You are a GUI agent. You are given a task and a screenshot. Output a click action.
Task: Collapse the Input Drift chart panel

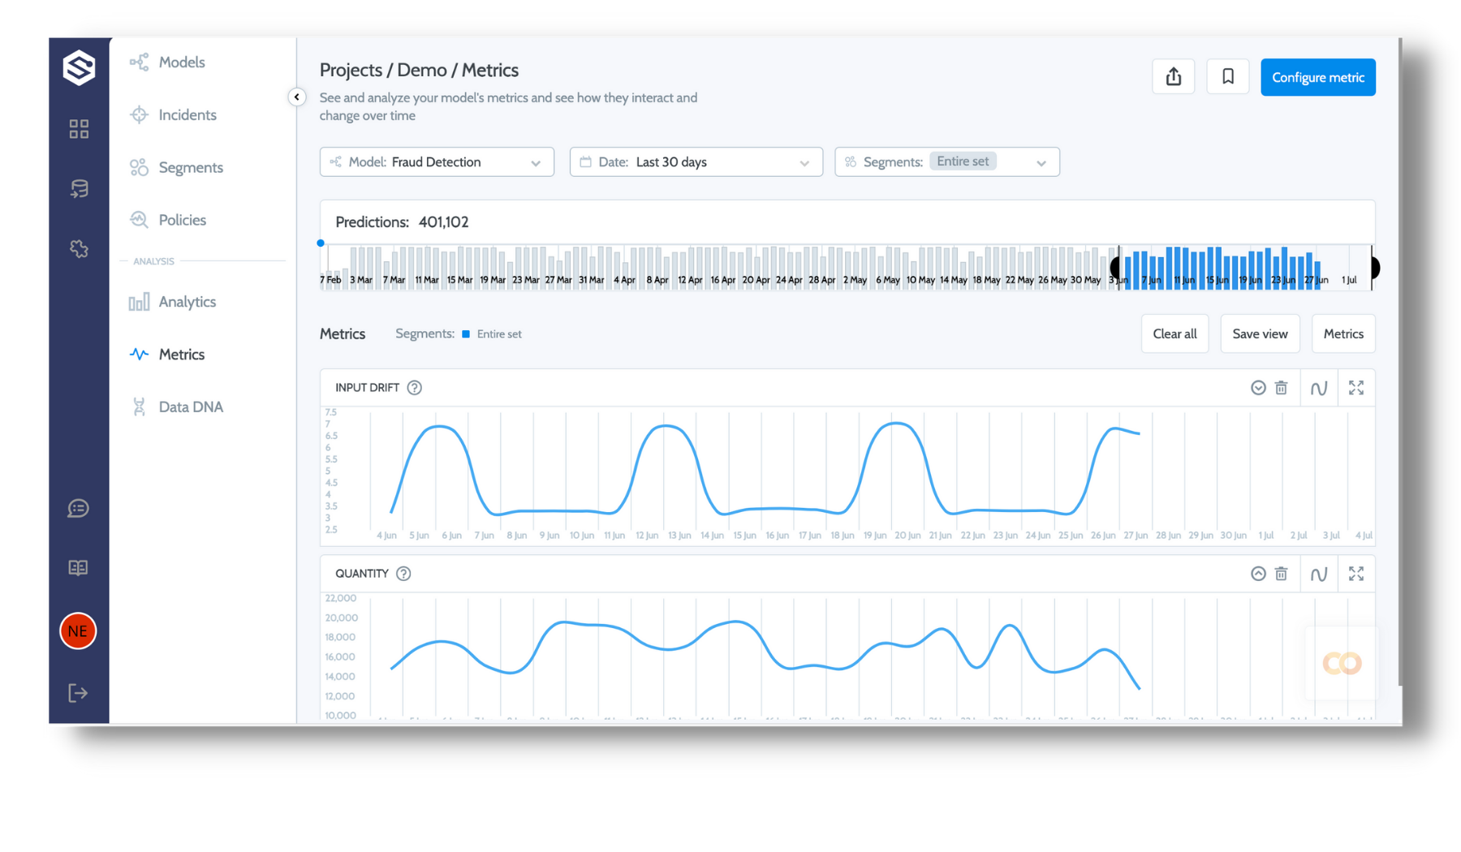(x=1258, y=388)
